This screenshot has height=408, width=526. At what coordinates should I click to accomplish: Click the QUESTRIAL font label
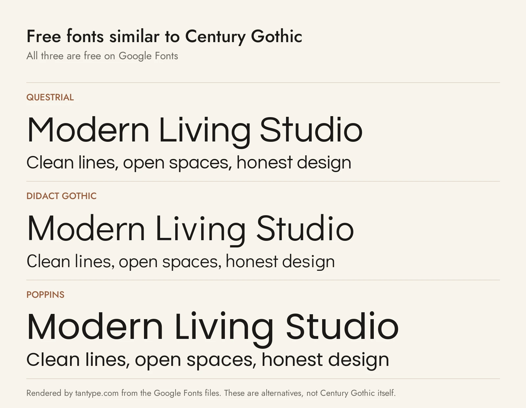(x=50, y=97)
